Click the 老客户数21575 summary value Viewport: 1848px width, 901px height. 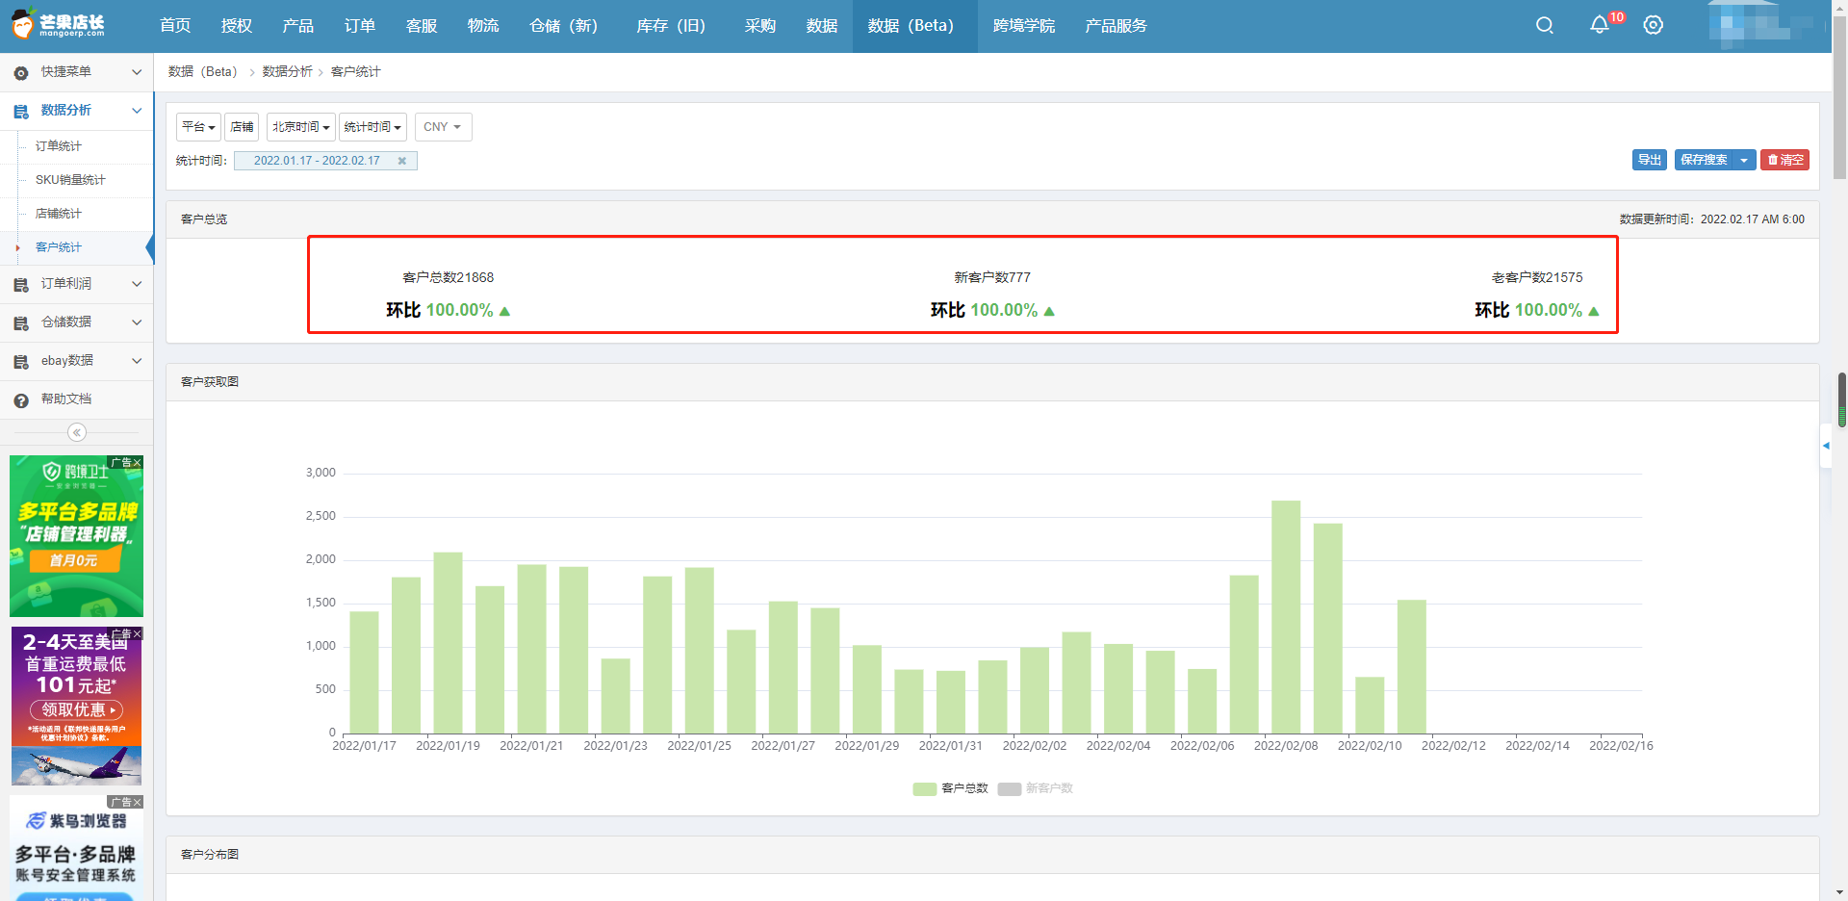tap(1537, 277)
